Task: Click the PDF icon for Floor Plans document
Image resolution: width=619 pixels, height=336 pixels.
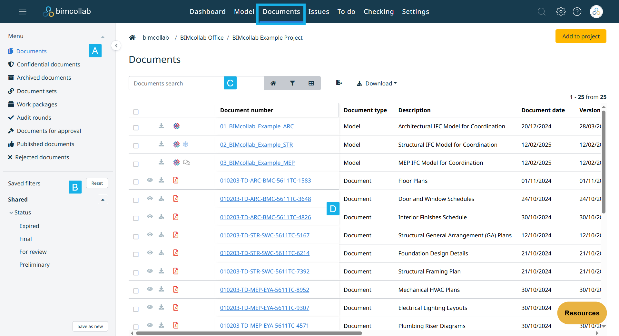Action: 176,180
